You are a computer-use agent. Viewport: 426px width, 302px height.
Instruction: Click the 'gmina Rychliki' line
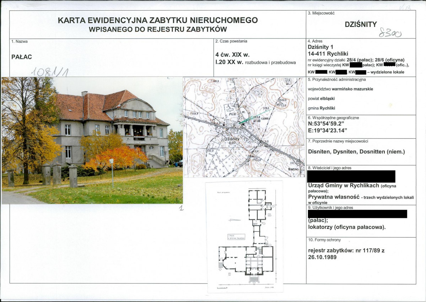(322, 108)
